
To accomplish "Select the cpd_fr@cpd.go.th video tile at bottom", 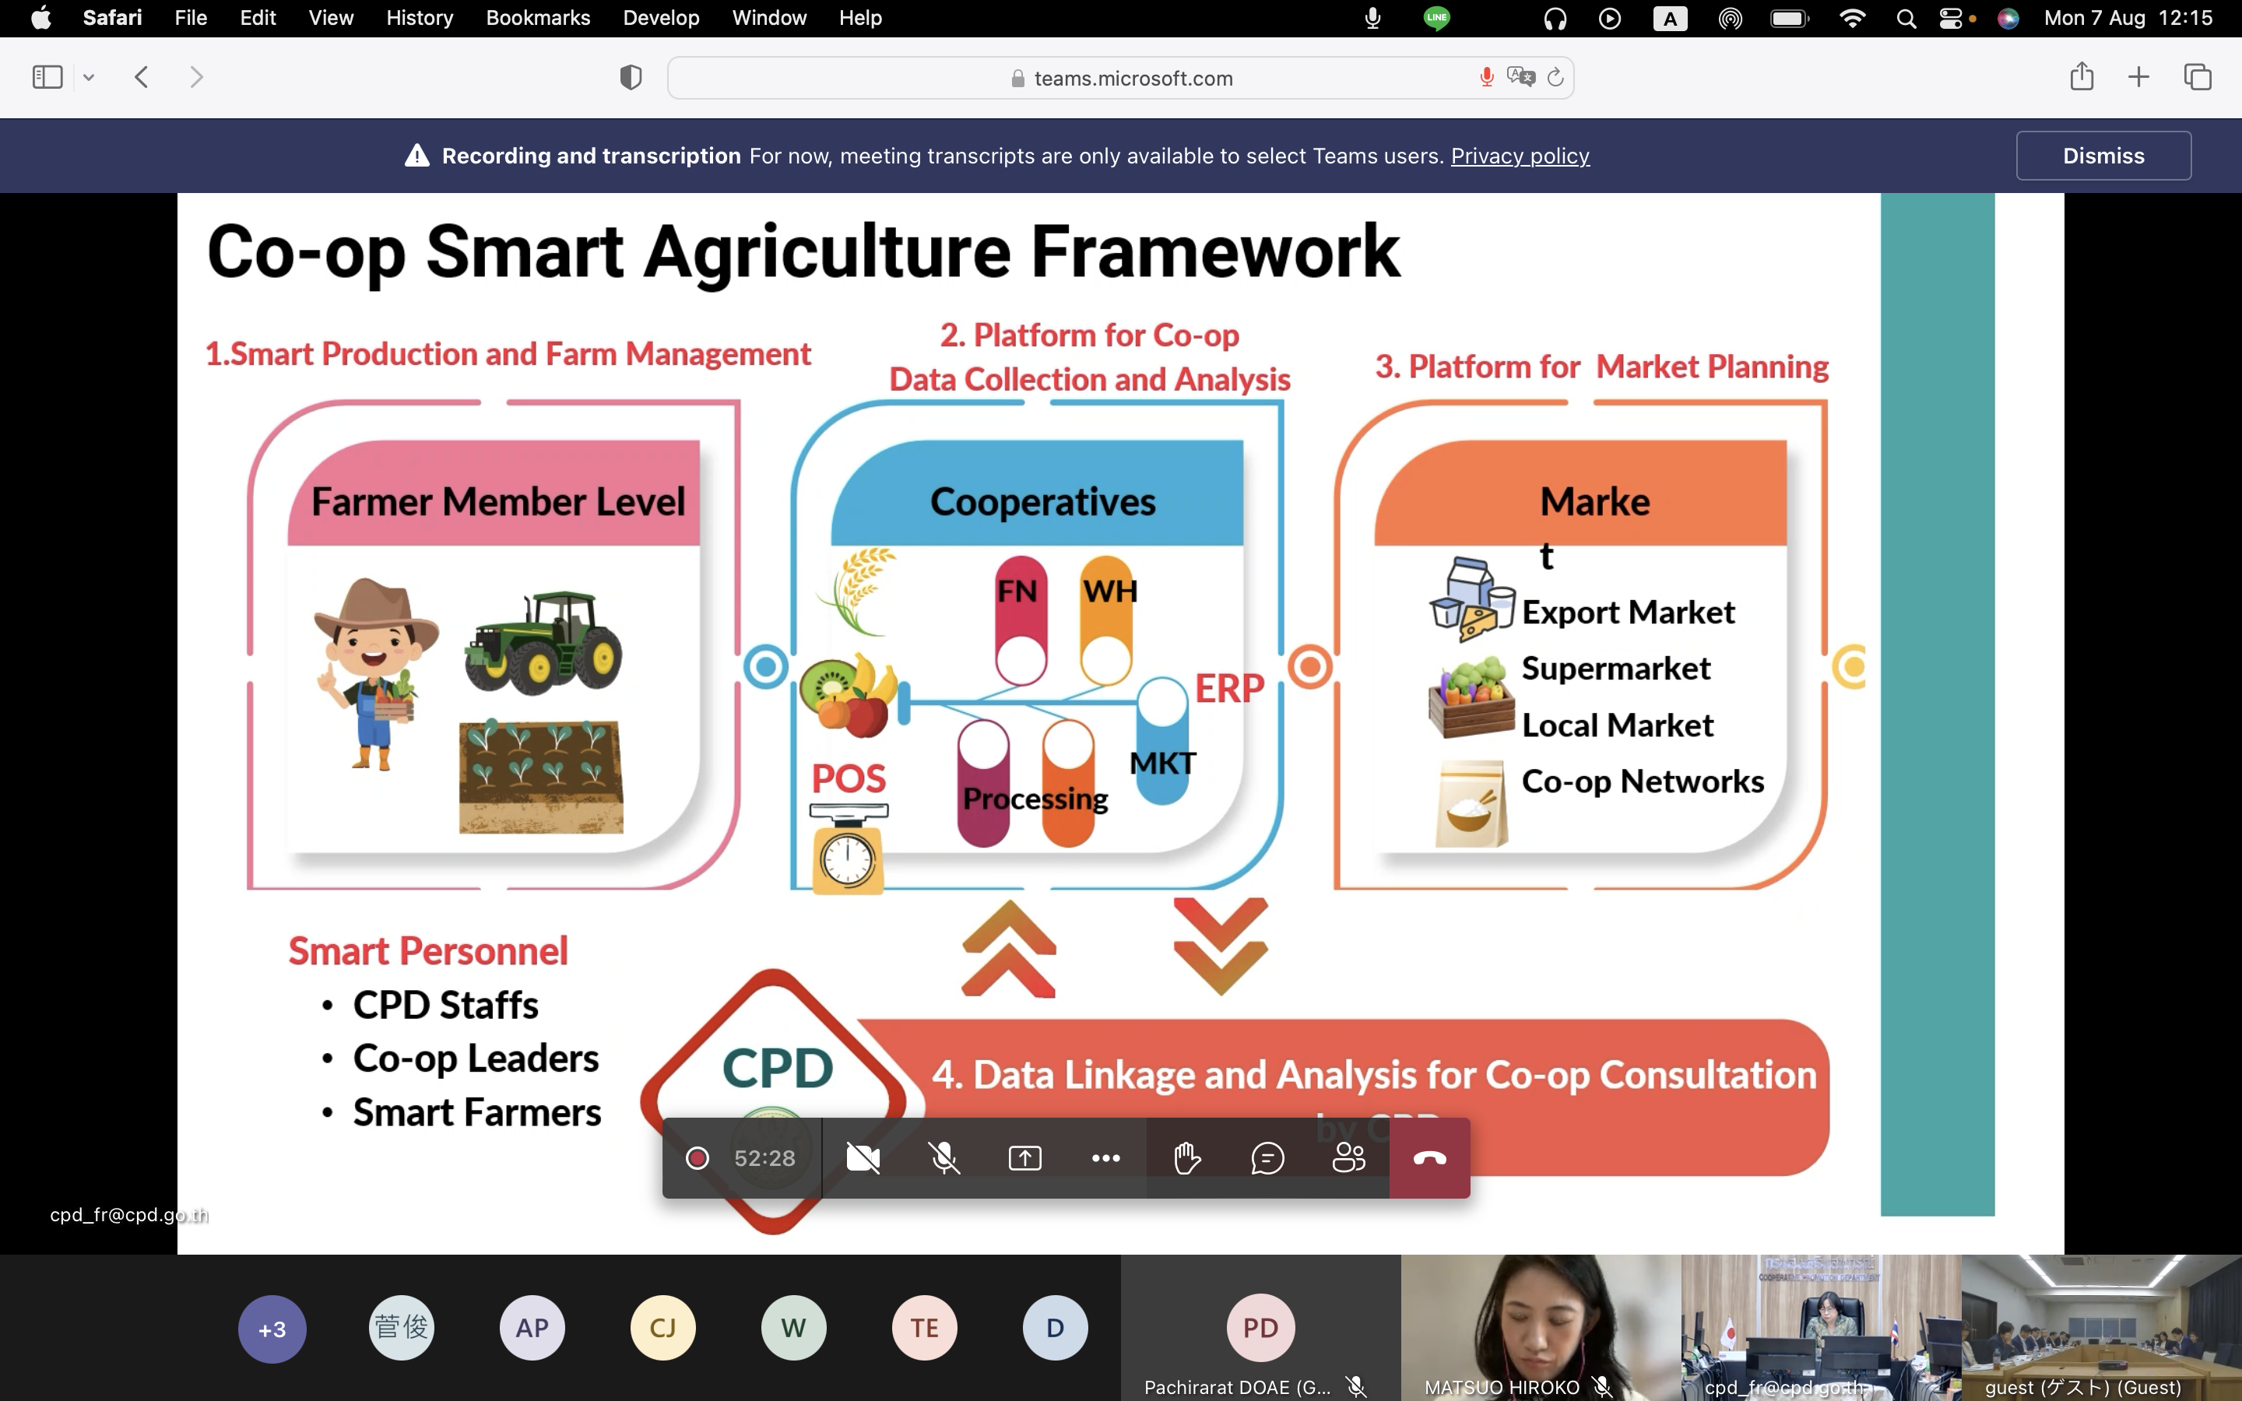I will (x=1822, y=1328).
